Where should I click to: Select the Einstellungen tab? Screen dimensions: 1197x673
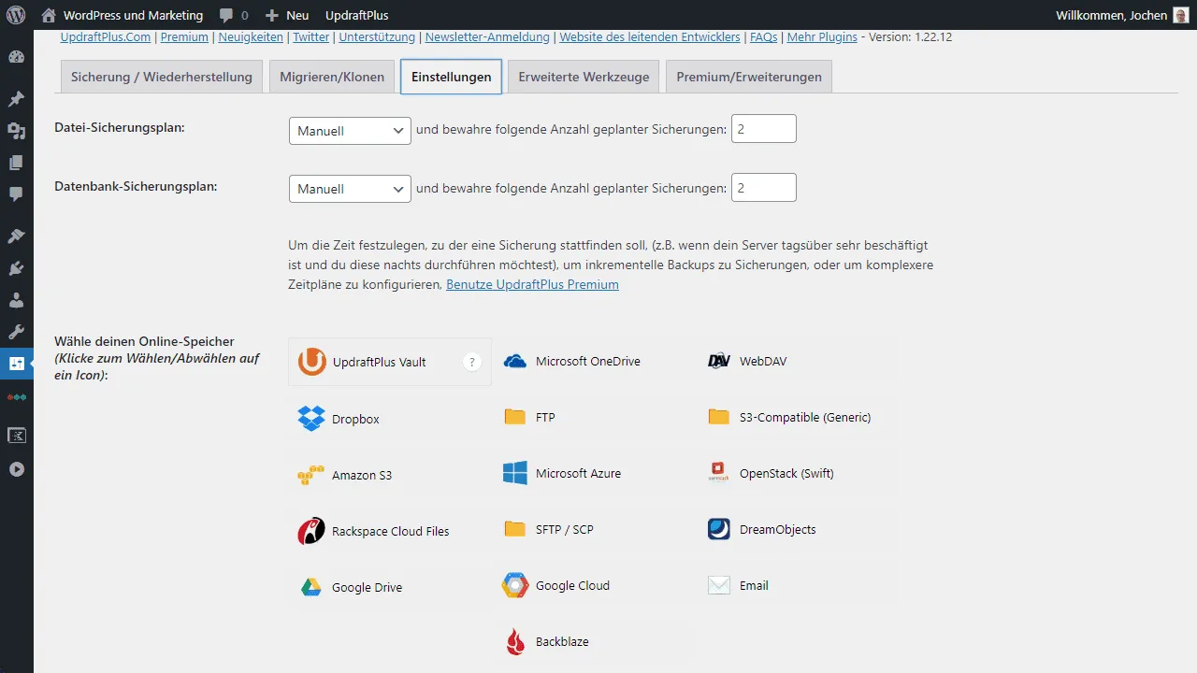[451, 77]
